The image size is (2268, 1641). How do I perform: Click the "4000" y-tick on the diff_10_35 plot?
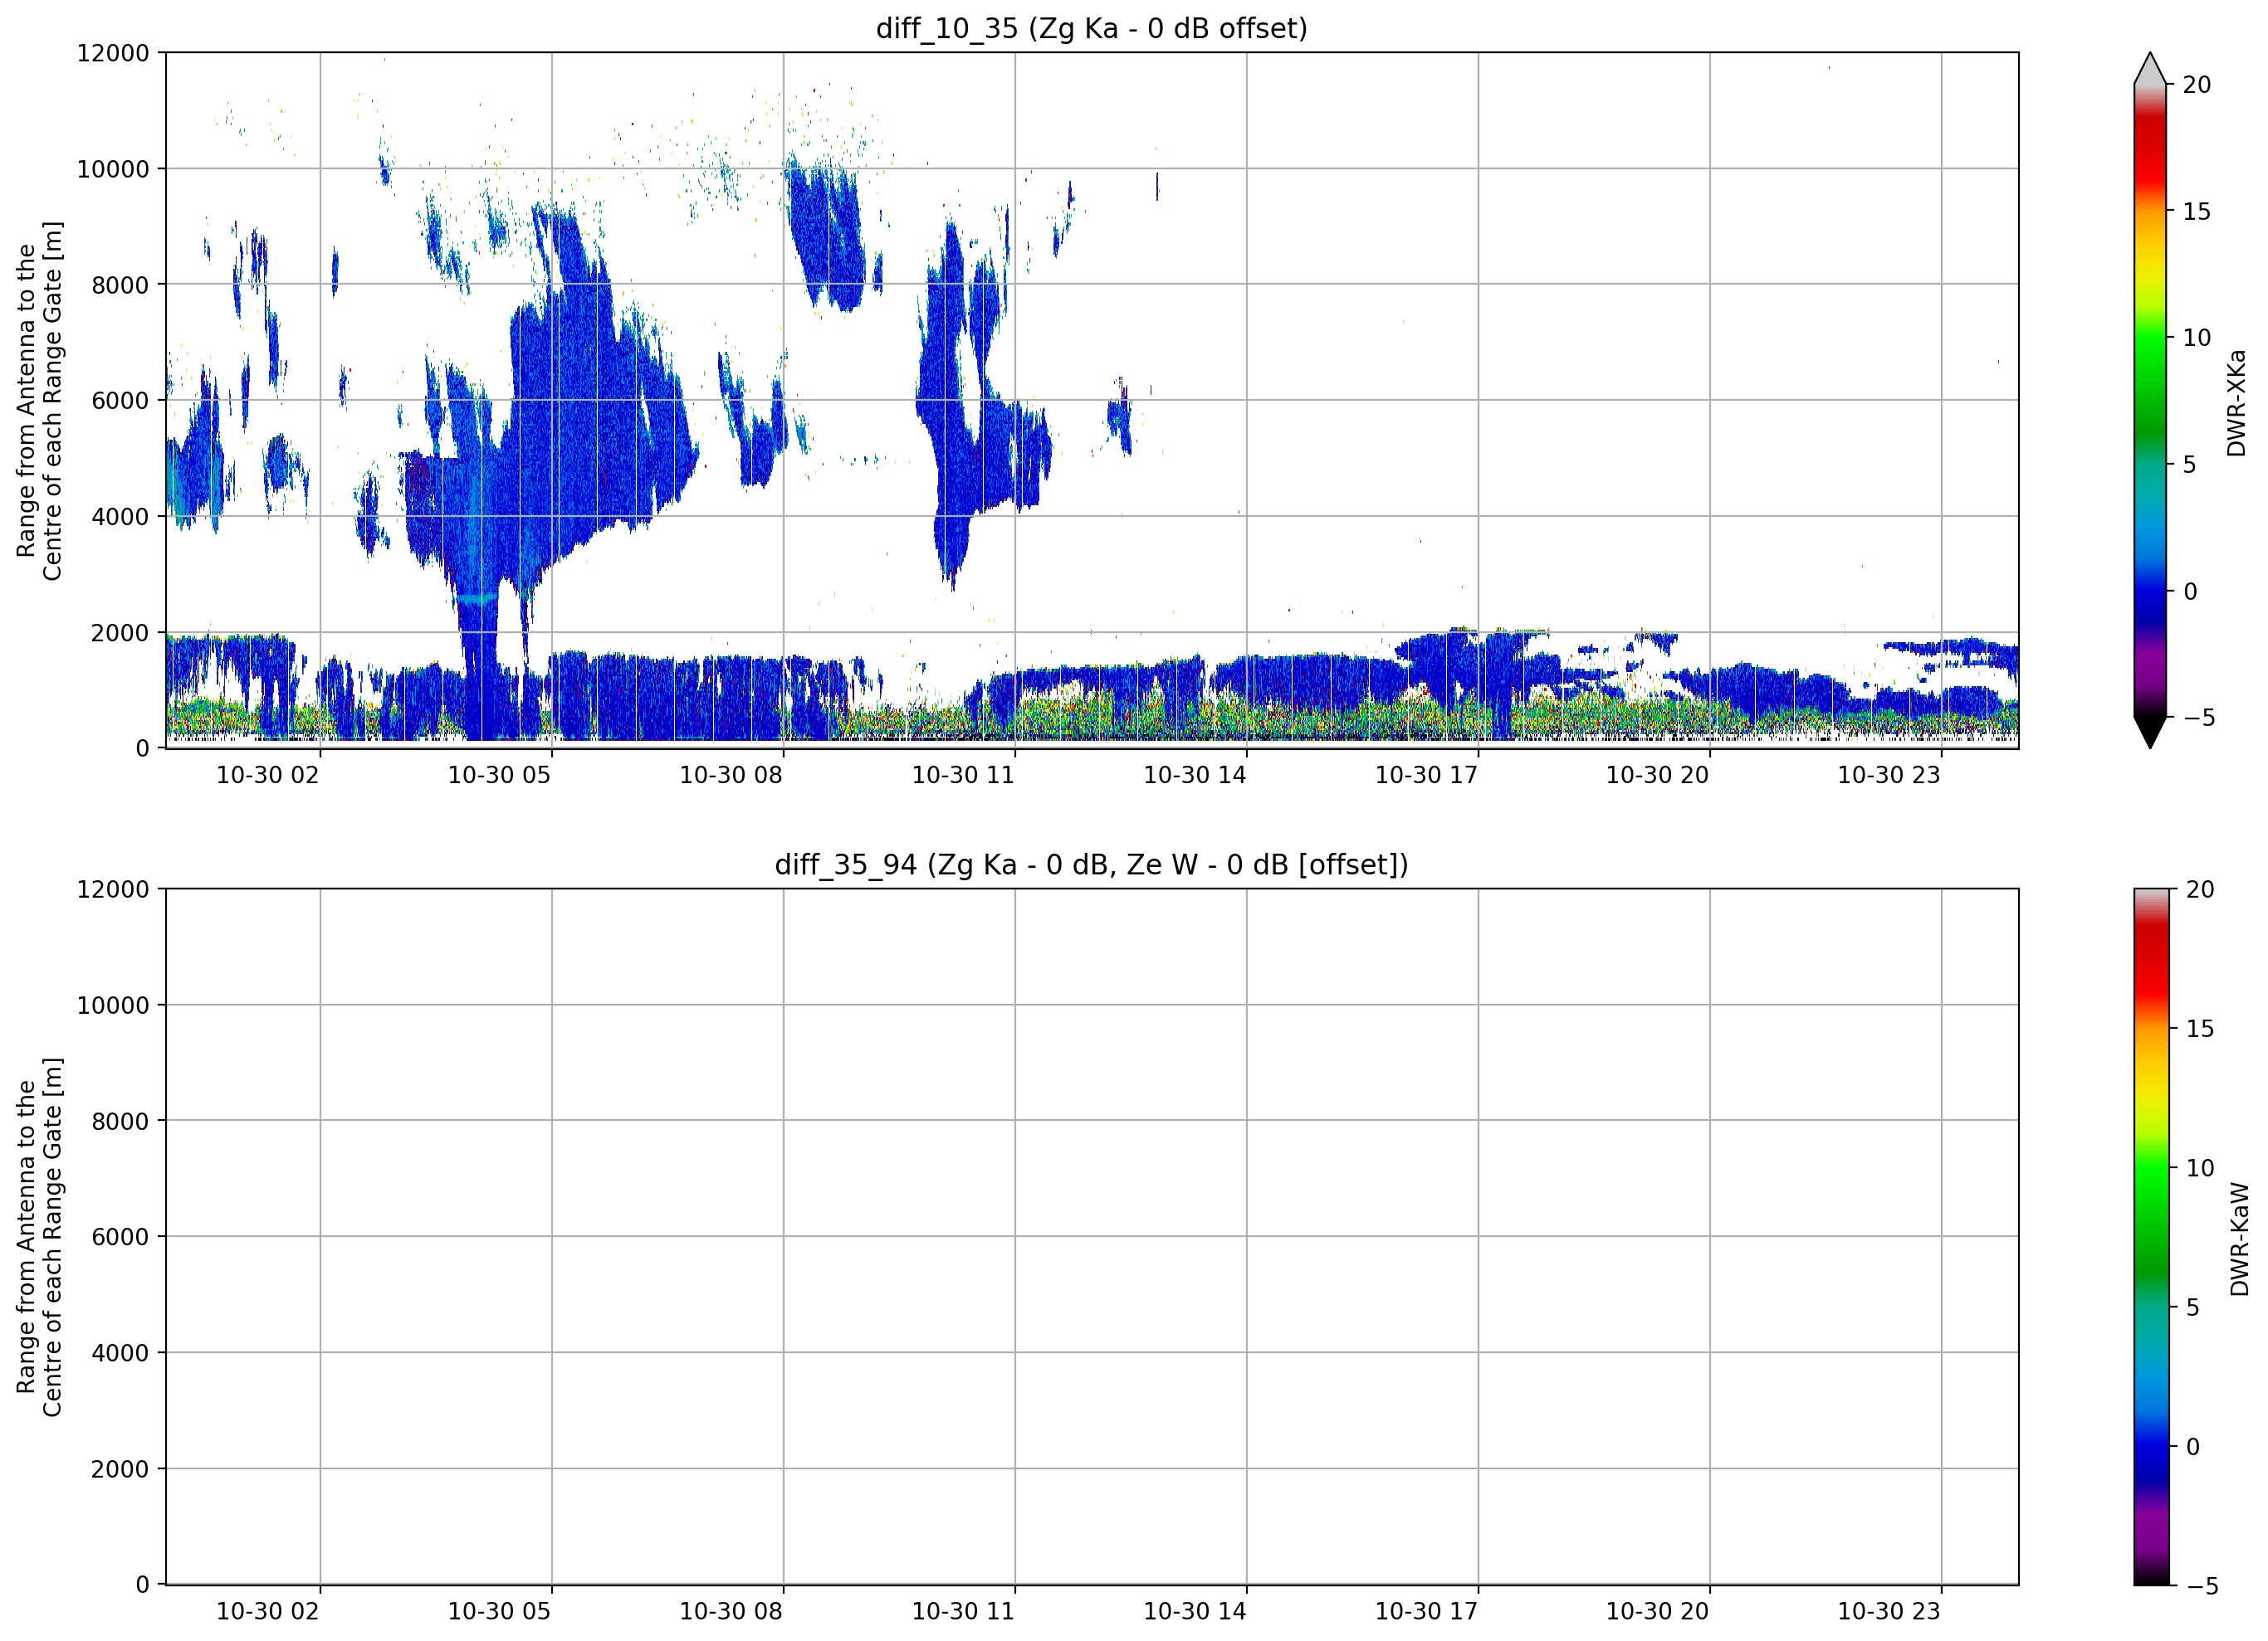point(120,517)
